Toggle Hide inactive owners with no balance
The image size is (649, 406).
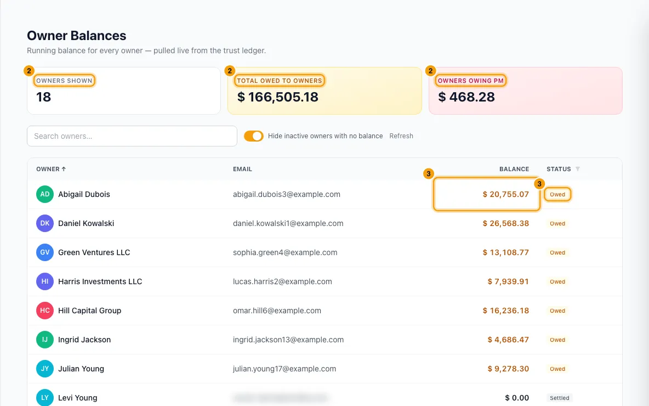[x=254, y=136]
